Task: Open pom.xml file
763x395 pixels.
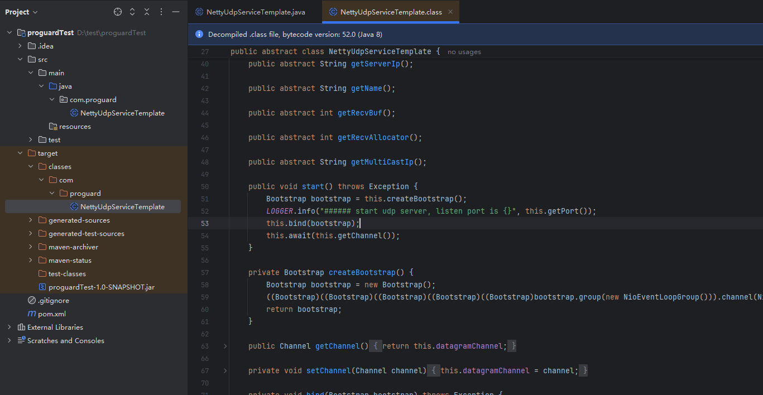Action: (x=52, y=314)
